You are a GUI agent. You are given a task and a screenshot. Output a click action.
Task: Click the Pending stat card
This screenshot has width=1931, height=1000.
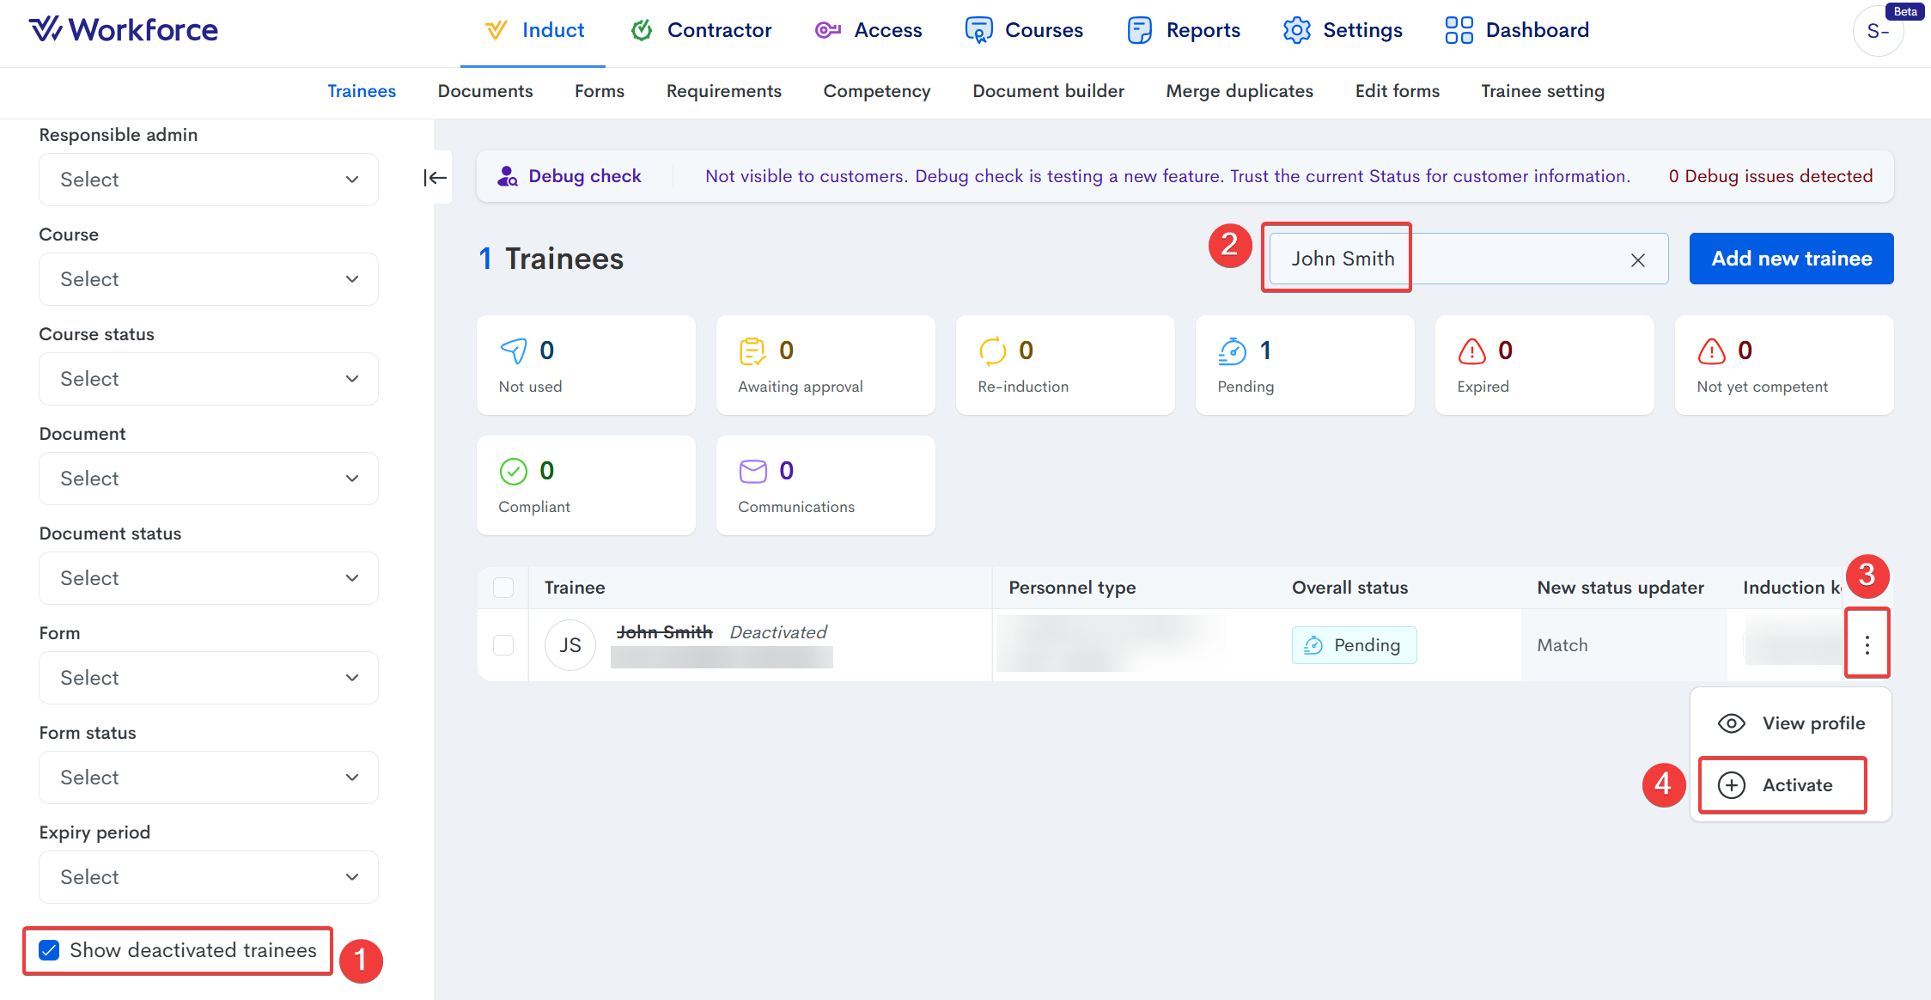(1304, 365)
